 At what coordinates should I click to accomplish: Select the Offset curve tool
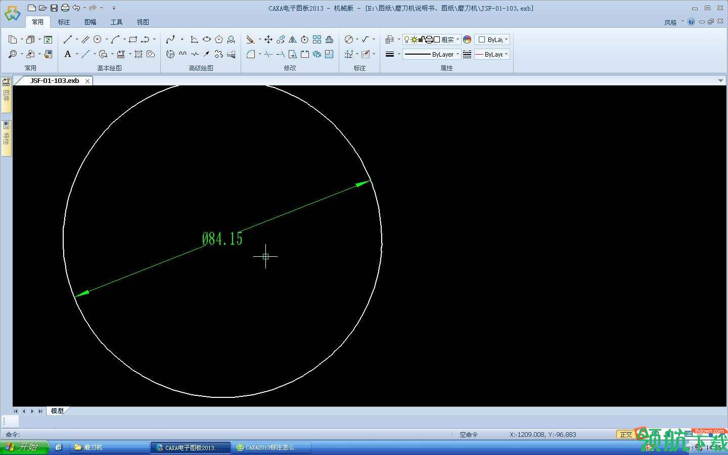(x=329, y=39)
